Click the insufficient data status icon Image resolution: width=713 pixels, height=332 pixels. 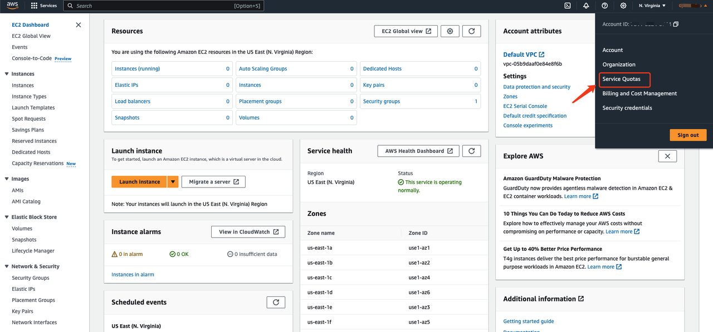230,254
